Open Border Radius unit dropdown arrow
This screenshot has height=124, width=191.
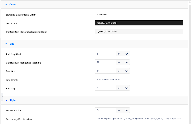[x=127, y=110]
